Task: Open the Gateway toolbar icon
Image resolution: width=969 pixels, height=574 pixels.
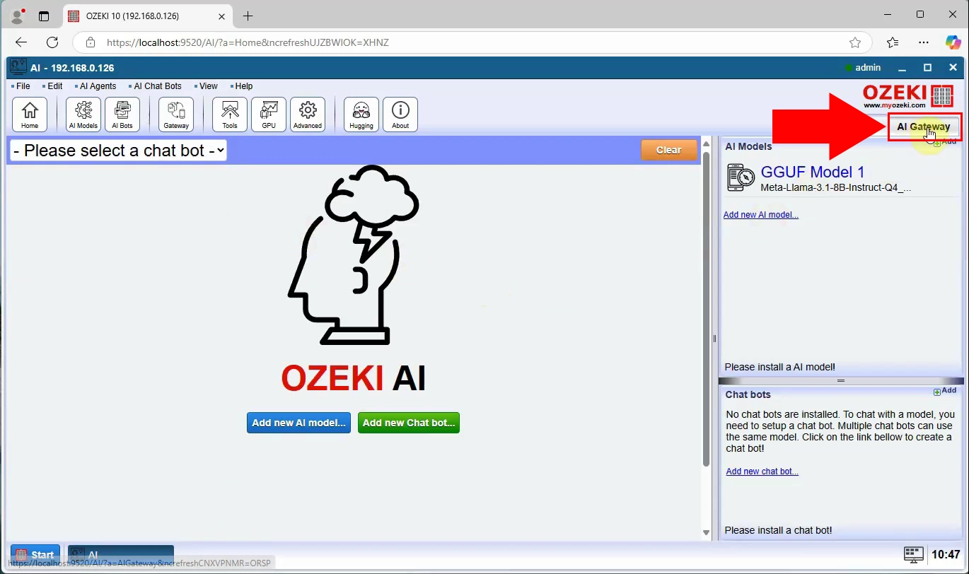Action: 176,115
